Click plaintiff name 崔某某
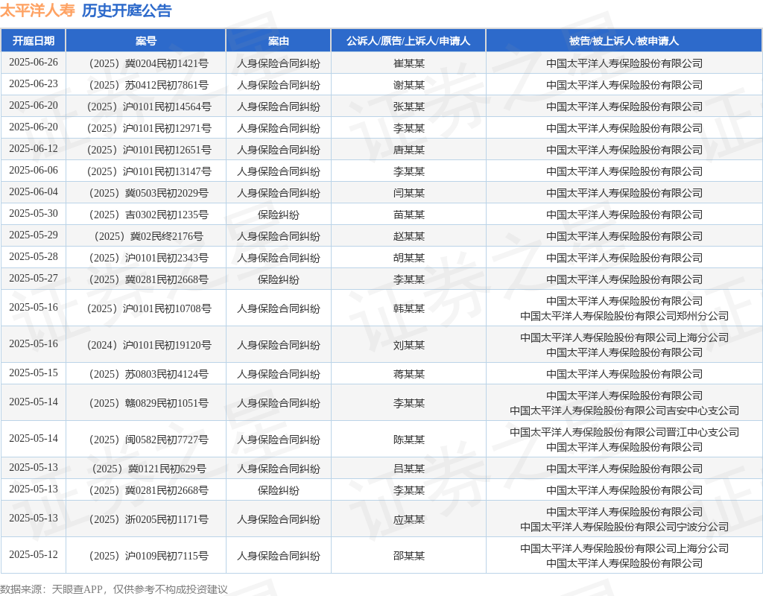The height and width of the screenshot is (596, 763). pos(409,63)
